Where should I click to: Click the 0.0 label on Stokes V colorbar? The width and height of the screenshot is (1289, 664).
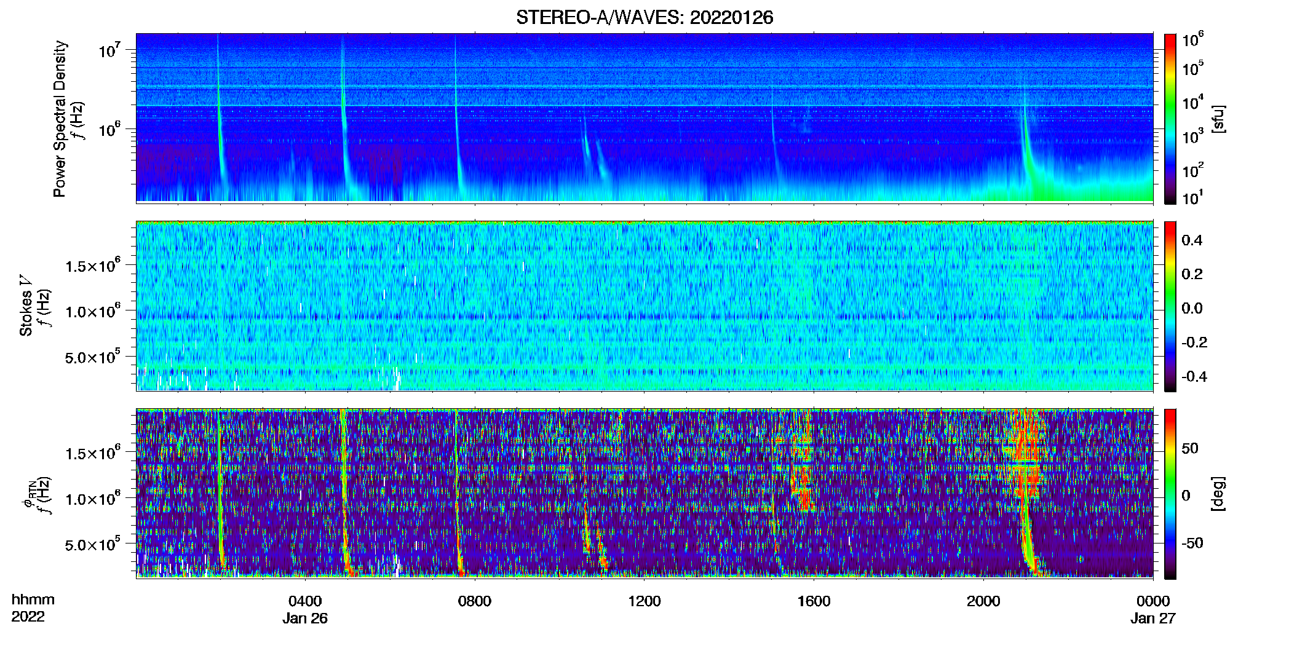point(1192,308)
